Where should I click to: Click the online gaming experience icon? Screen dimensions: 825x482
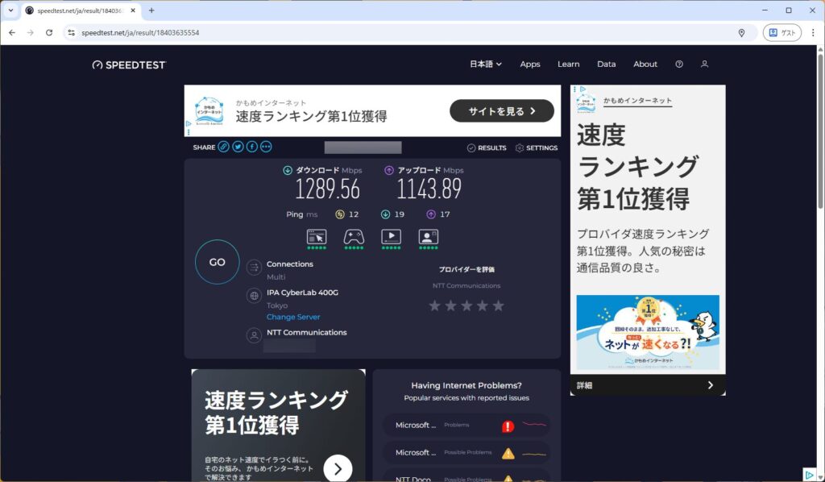pos(354,237)
